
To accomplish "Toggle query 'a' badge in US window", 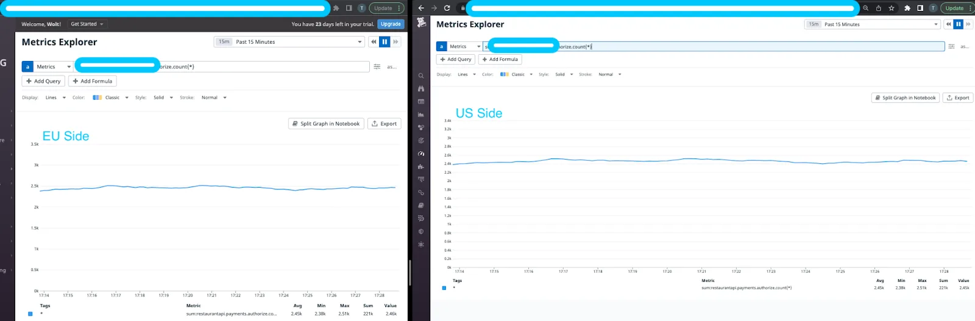I will (442, 46).
